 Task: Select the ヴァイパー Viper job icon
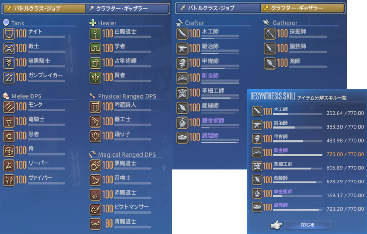point(9,180)
